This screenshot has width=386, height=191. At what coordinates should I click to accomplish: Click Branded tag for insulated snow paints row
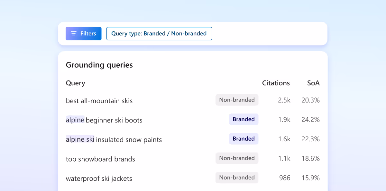click(x=244, y=139)
